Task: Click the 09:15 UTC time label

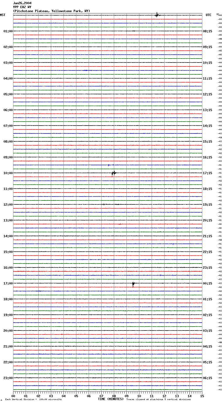Action: click(x=208, y=47)
